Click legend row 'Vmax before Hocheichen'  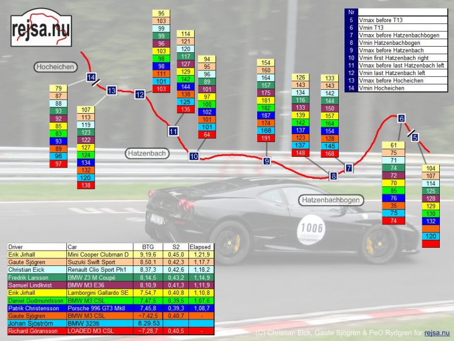[x=396, y=80]
